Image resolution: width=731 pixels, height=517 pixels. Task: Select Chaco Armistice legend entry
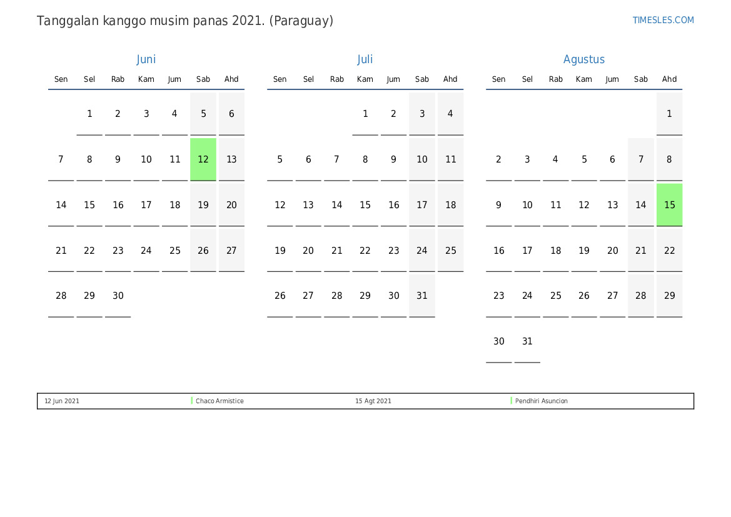[x=219, y=401]
